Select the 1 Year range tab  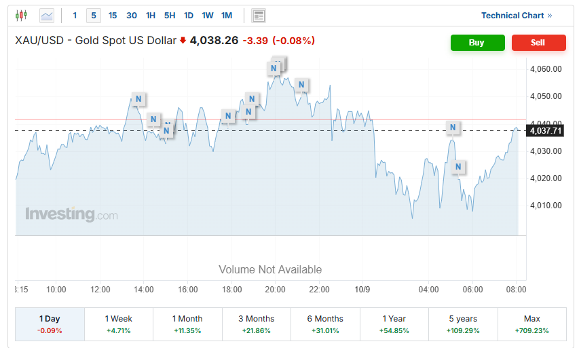[x=394, y=324]
